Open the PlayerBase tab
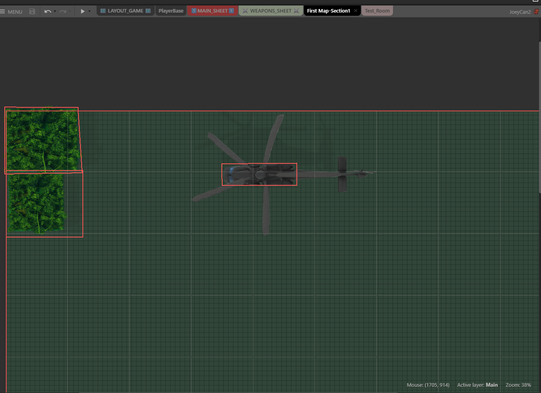 (x=171, y=11)
